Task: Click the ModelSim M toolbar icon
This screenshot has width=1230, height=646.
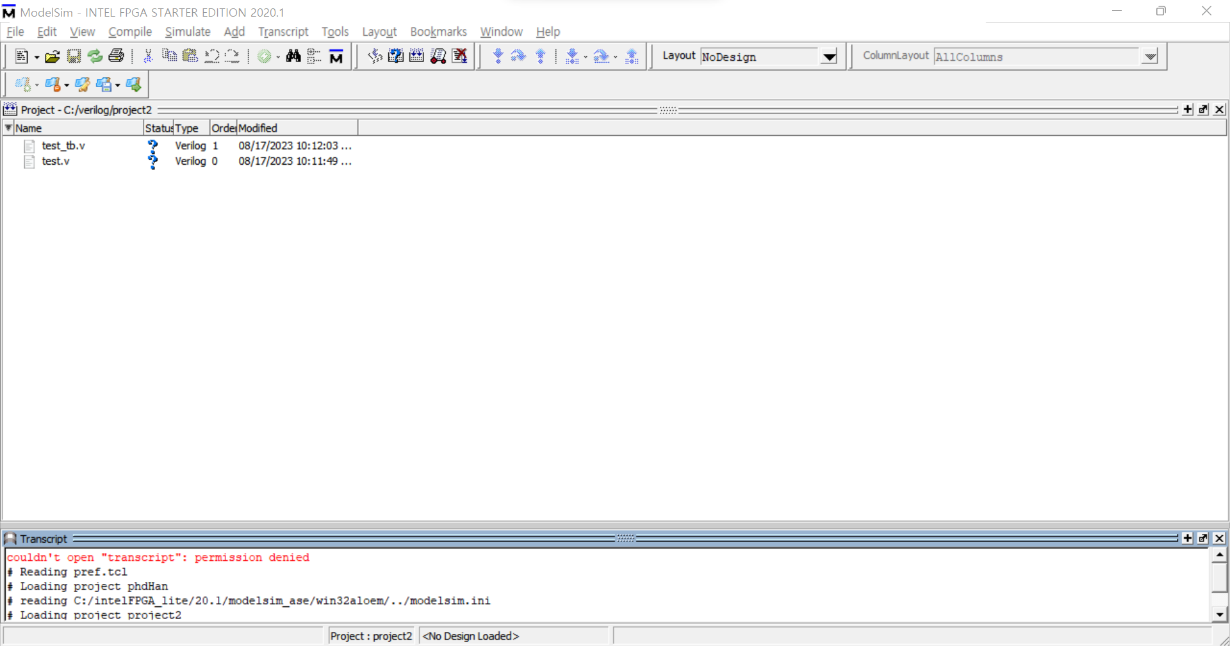Action: point(336,56)
